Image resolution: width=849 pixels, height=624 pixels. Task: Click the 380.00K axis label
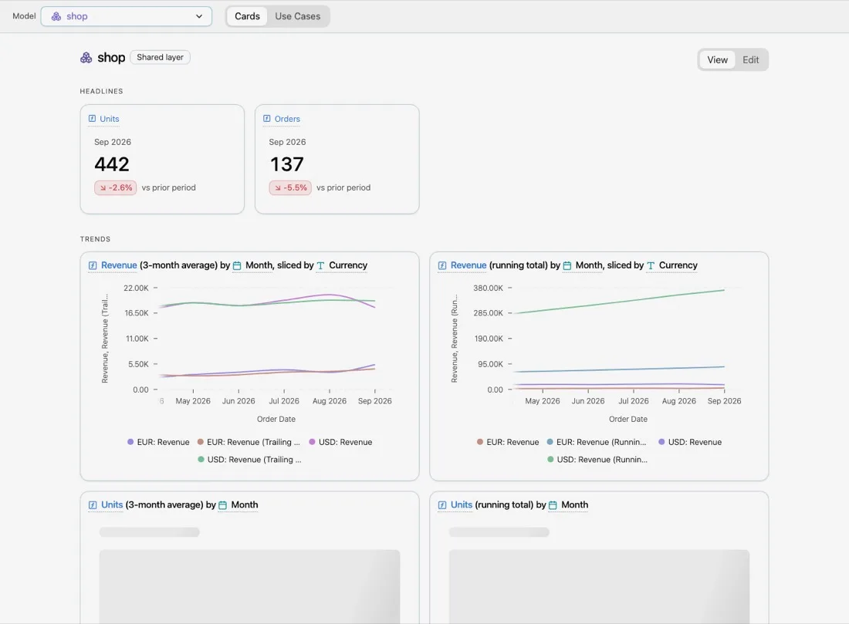click(488, 288)
